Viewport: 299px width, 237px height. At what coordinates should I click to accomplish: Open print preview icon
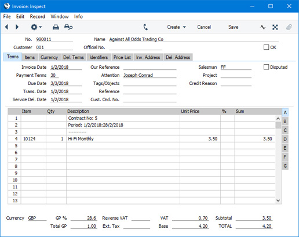[68, 27]
